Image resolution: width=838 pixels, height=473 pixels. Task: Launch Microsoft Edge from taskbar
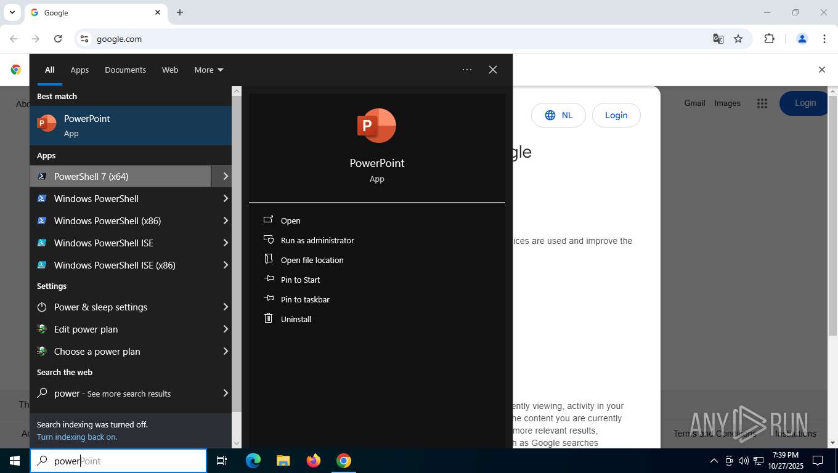pos(253,461)
